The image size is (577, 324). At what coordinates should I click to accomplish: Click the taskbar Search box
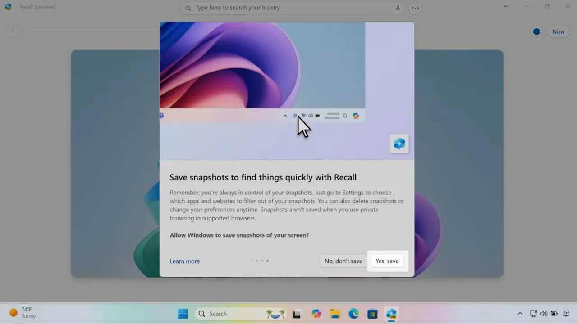241,314
